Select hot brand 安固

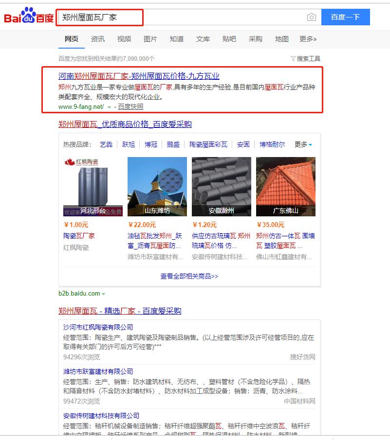click(243, 144)
